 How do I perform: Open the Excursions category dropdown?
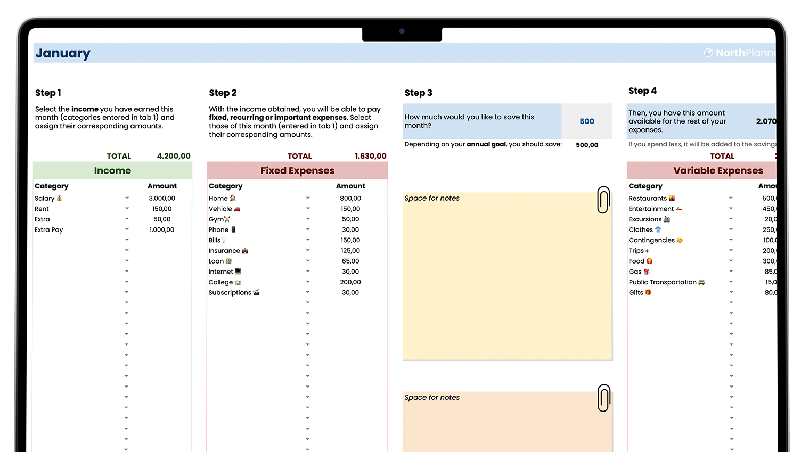[731, 219]
